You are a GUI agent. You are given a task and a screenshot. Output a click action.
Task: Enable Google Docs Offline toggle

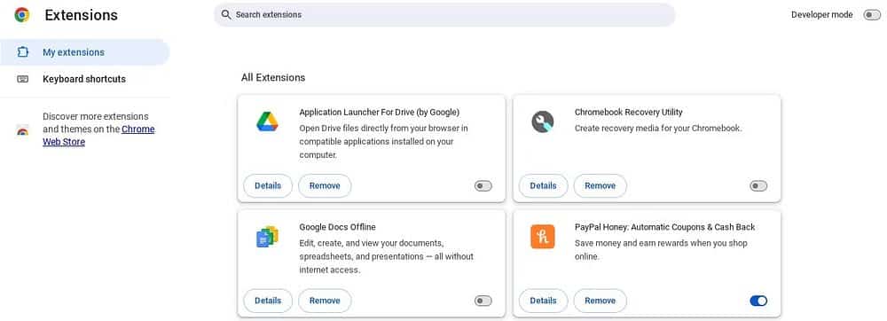coord(483,301)
